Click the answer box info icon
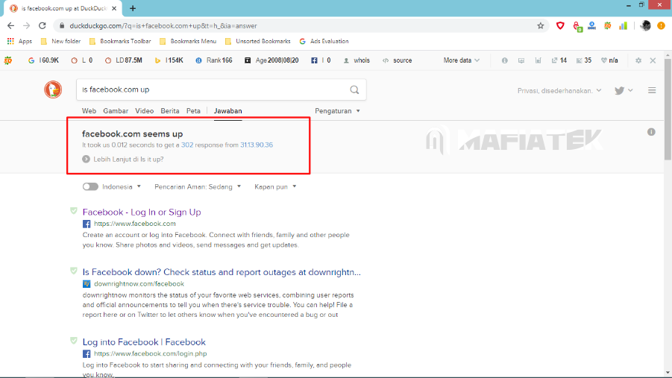The width and height of the screenshot is (672, 378). pos(651,132)
